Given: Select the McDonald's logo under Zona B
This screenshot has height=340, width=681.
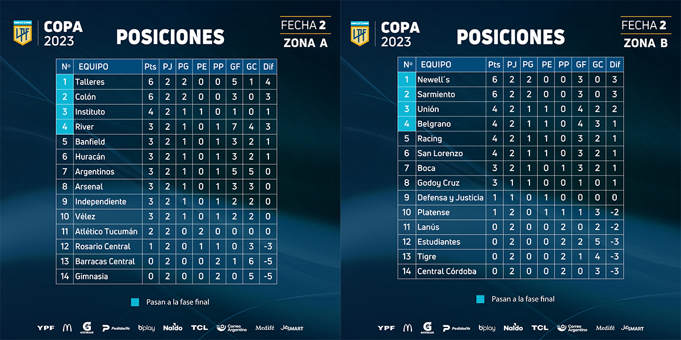Looking at the screenshot, I should 407,328.
